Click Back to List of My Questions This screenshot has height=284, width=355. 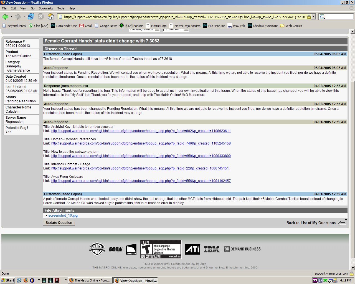[311, 223]
